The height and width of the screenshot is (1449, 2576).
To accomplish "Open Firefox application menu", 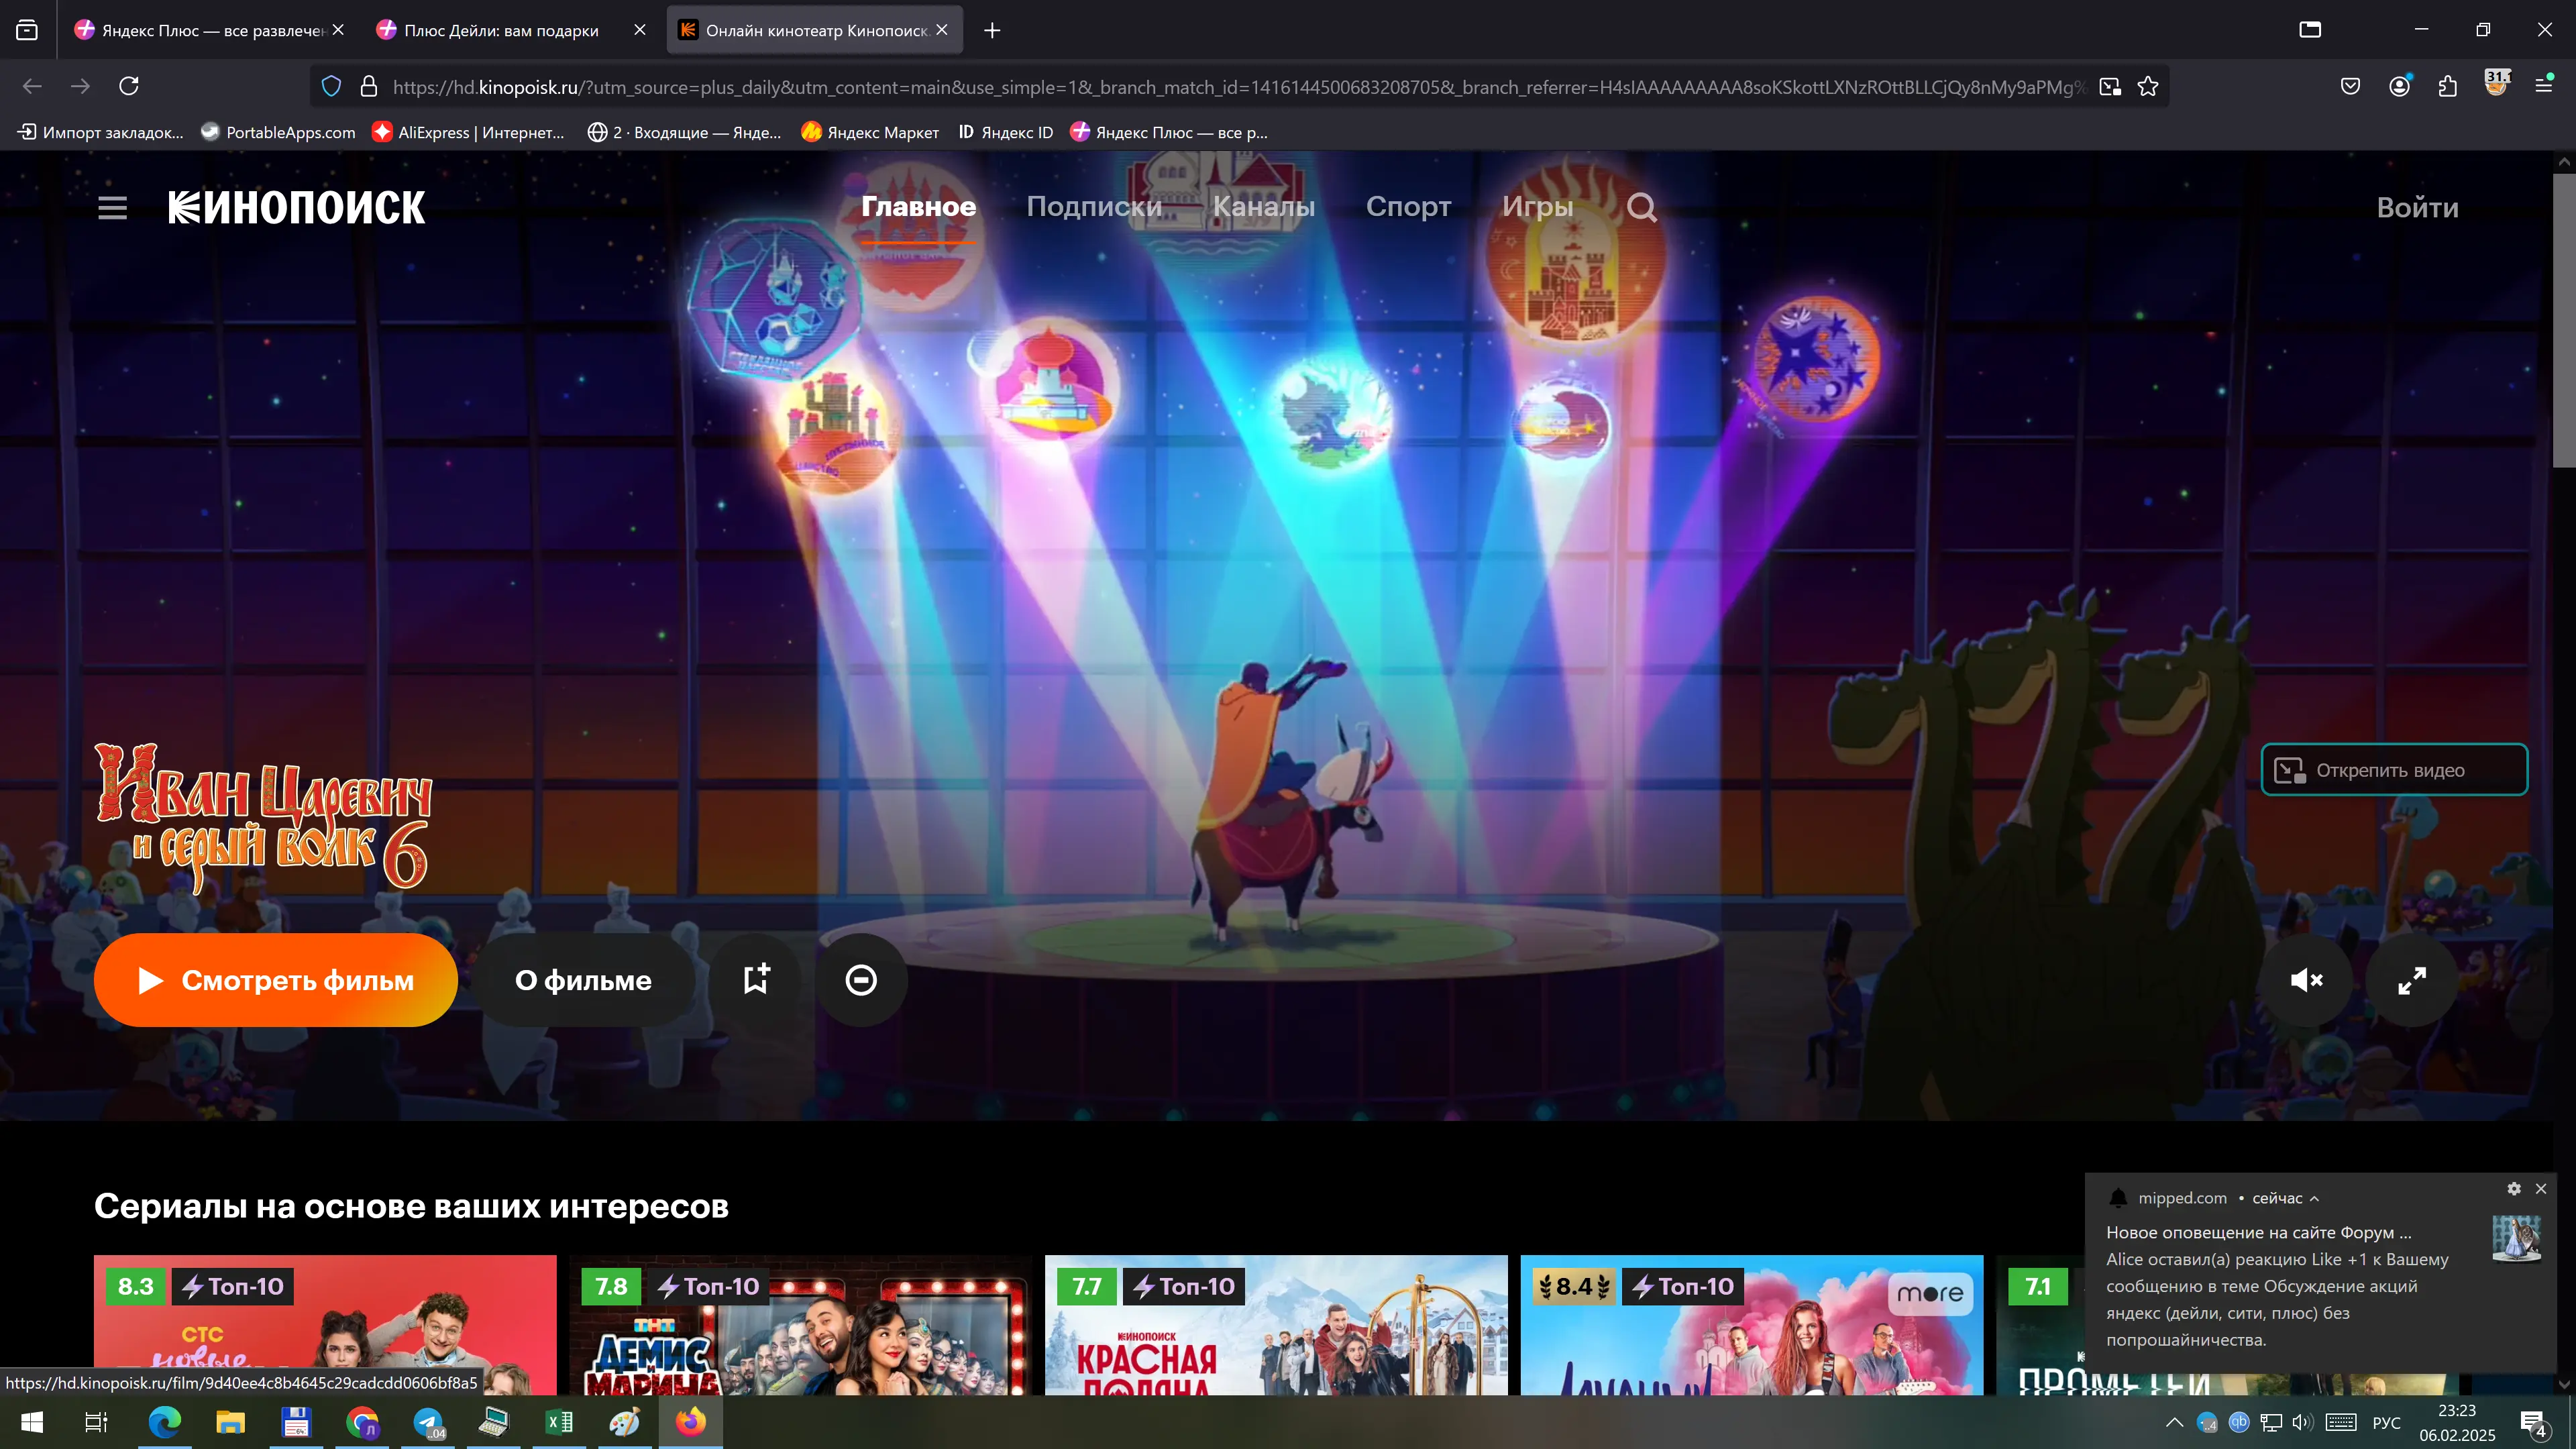I will click(2545, 87).
